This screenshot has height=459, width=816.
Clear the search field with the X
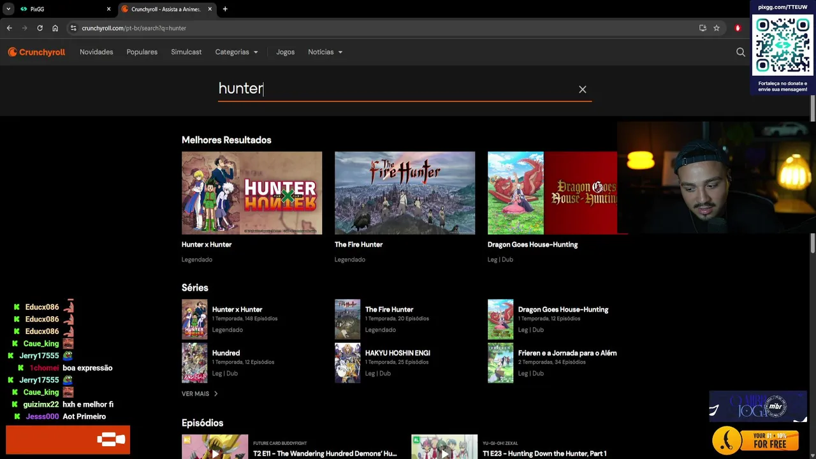[x=582, y=89]
